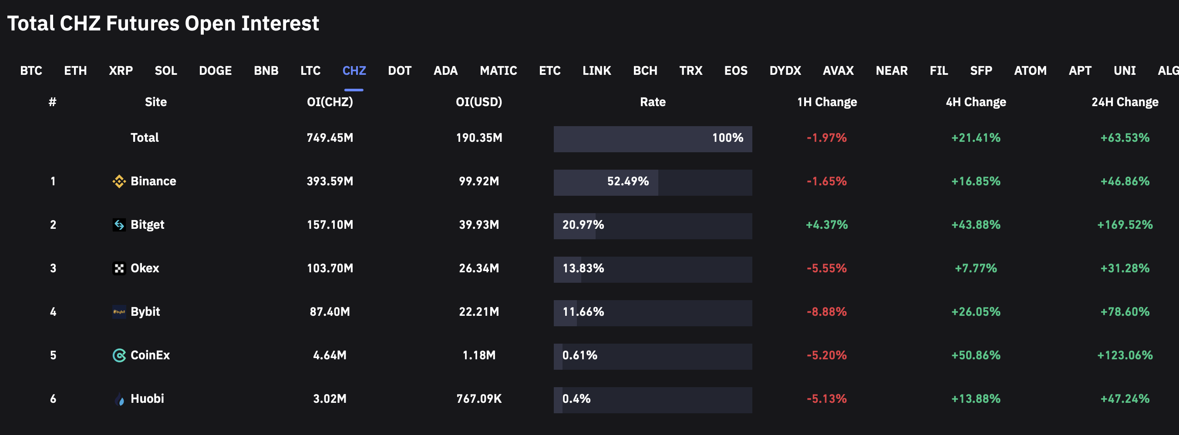Open the Bitget exchange name link

147,224
